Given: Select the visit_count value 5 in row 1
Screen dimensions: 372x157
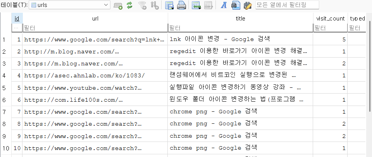Looking at the screenshot, I should (x=330, y=39).
